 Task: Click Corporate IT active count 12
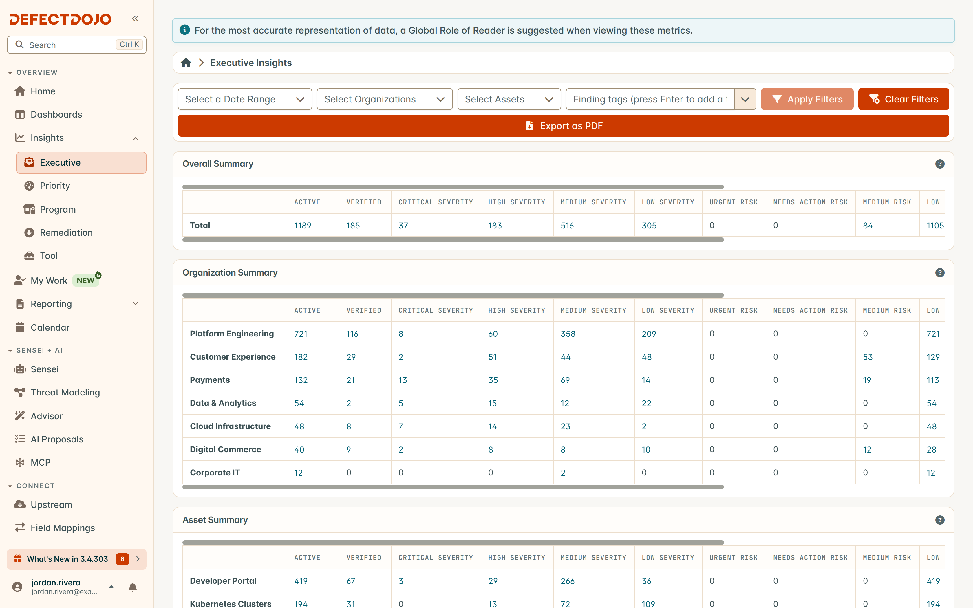tap(298, 473)
